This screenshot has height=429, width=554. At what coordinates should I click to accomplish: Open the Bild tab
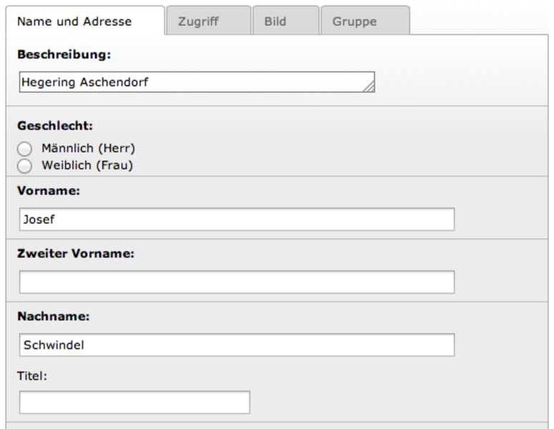point(286,21)
